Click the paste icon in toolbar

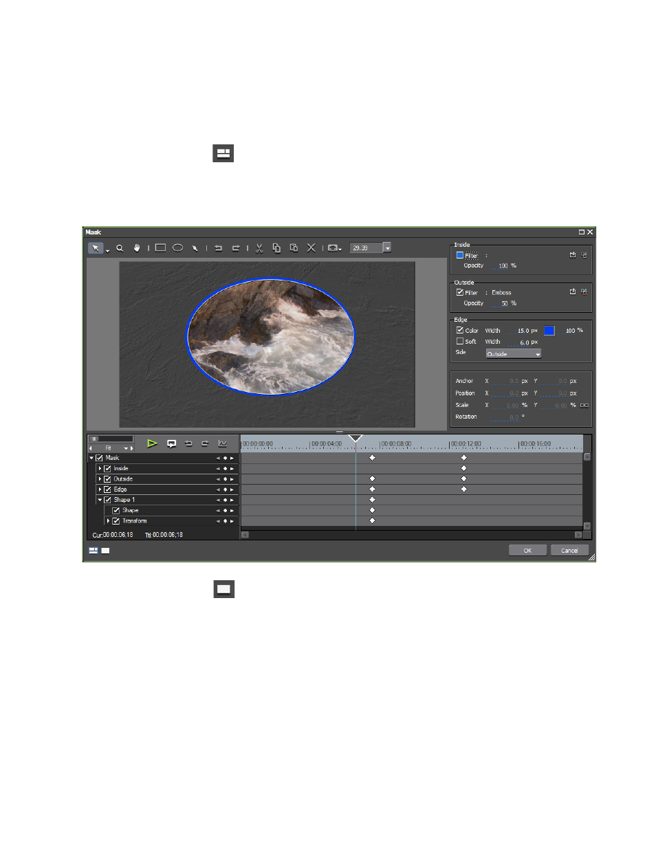(294, 248)
